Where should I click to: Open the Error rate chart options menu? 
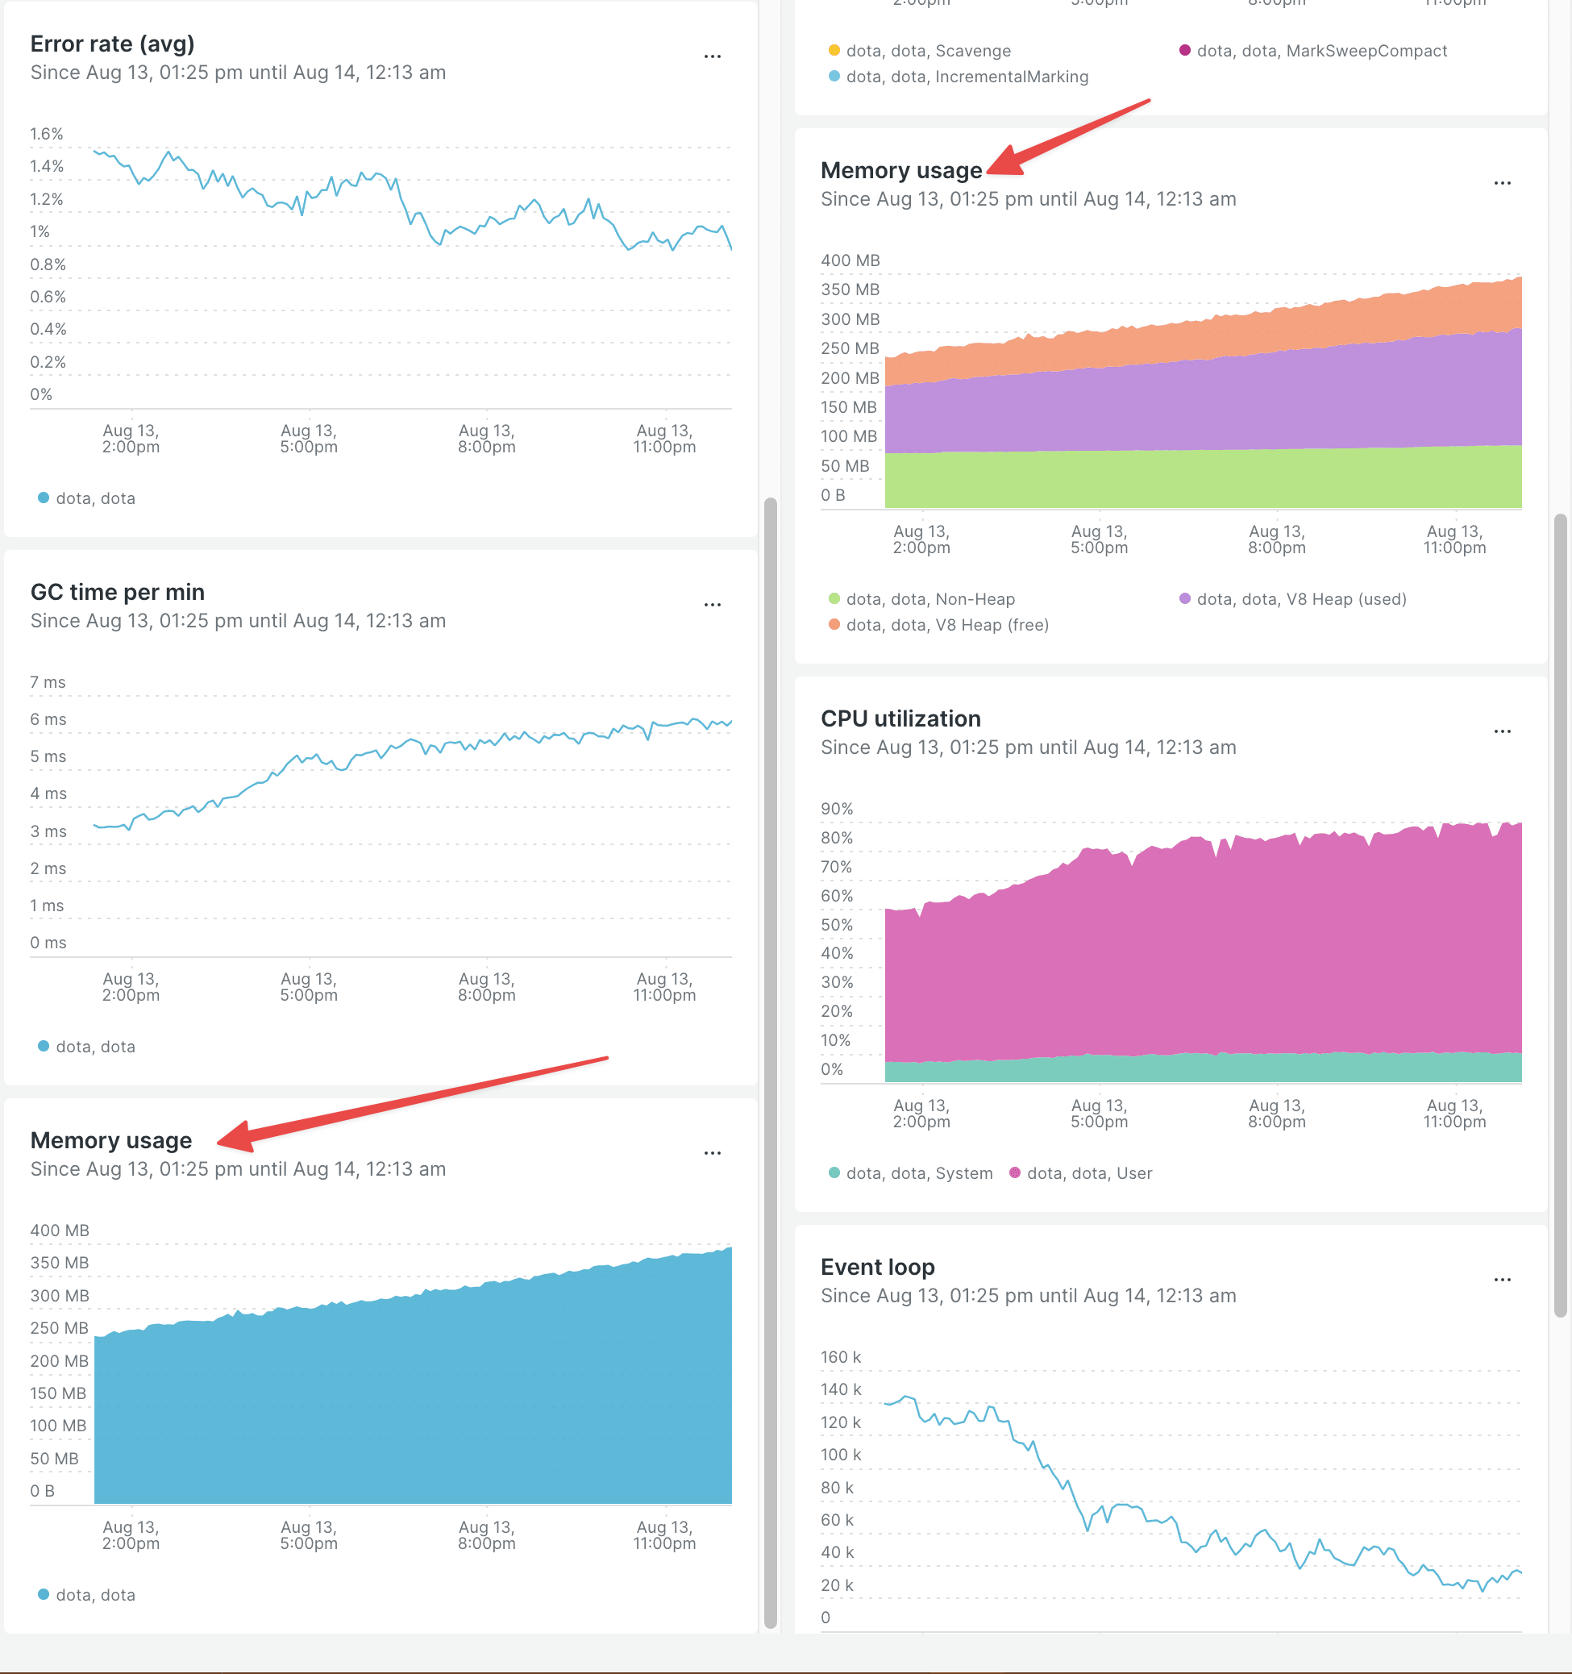713,56
